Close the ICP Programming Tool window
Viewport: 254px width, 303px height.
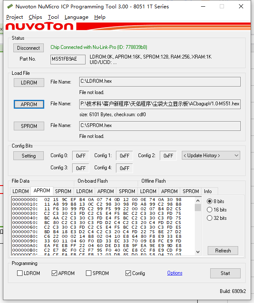[241, 6]
